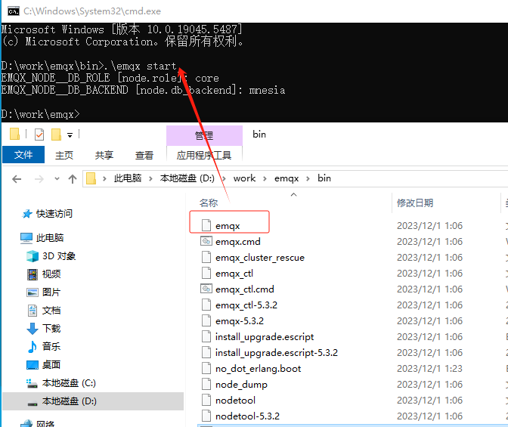
Task: Open 文档 folder in navigation pane
Action: coord(51,311)
